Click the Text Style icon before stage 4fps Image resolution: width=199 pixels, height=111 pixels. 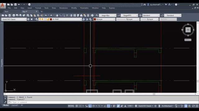(x=97, y=15)
